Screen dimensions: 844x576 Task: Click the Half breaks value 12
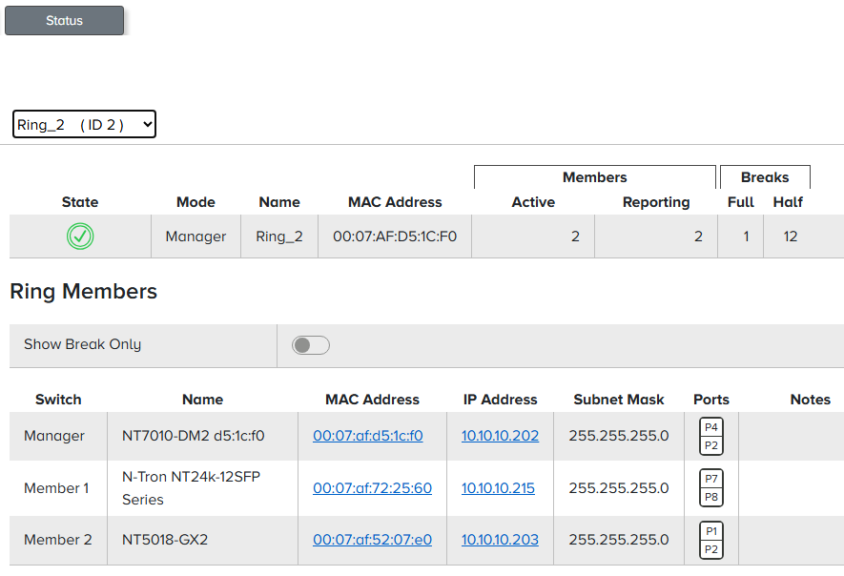[x=791, y=237]
